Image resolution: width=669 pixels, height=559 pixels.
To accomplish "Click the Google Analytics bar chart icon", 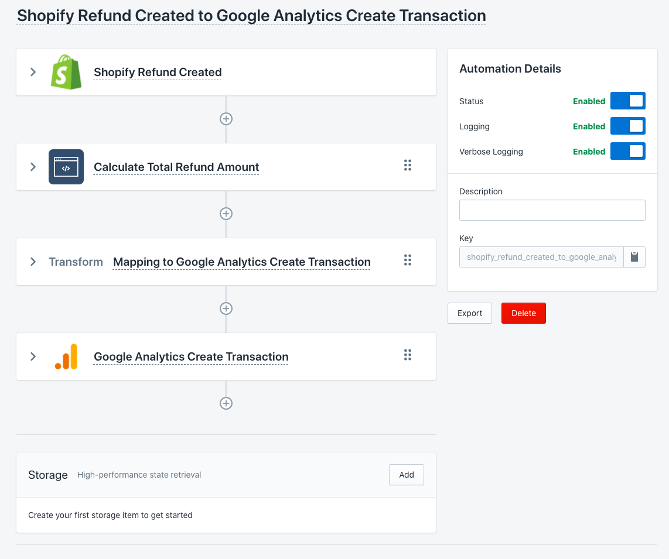I will 66,356.
